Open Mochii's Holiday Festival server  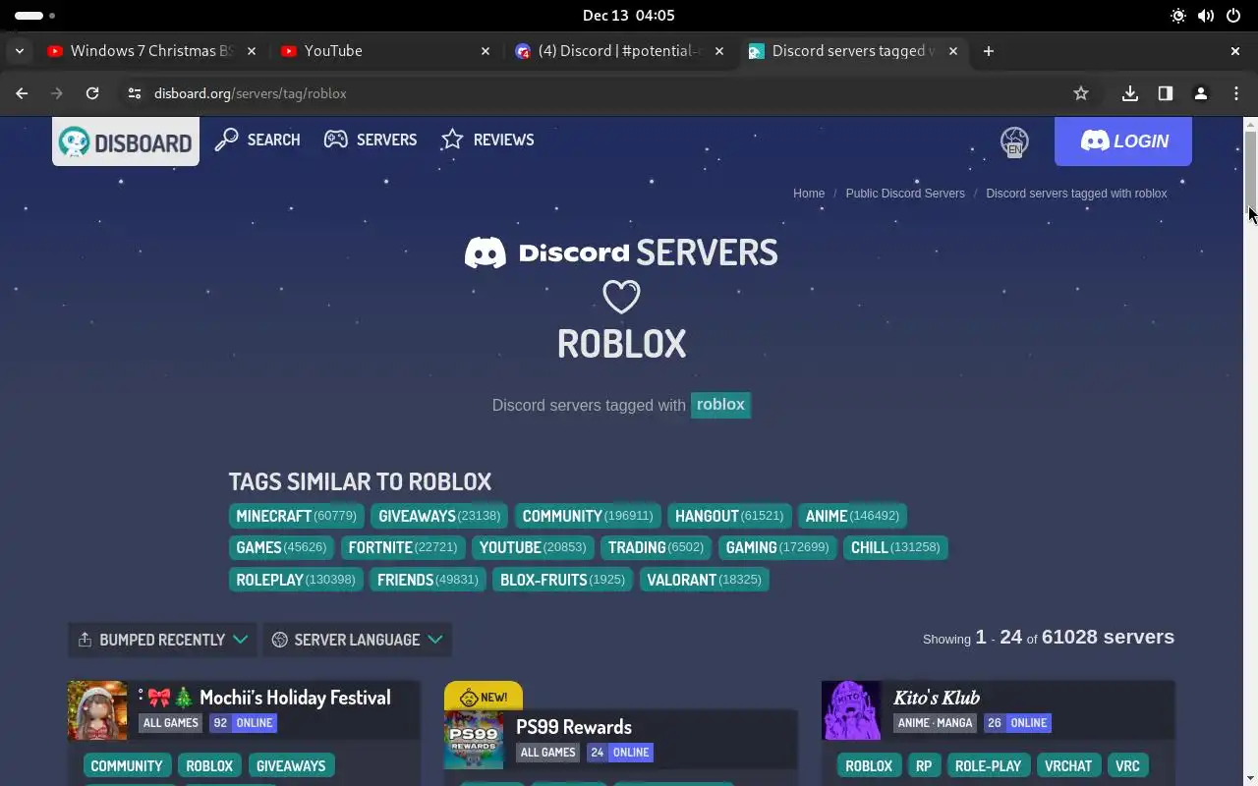click(x=295, y=698)
